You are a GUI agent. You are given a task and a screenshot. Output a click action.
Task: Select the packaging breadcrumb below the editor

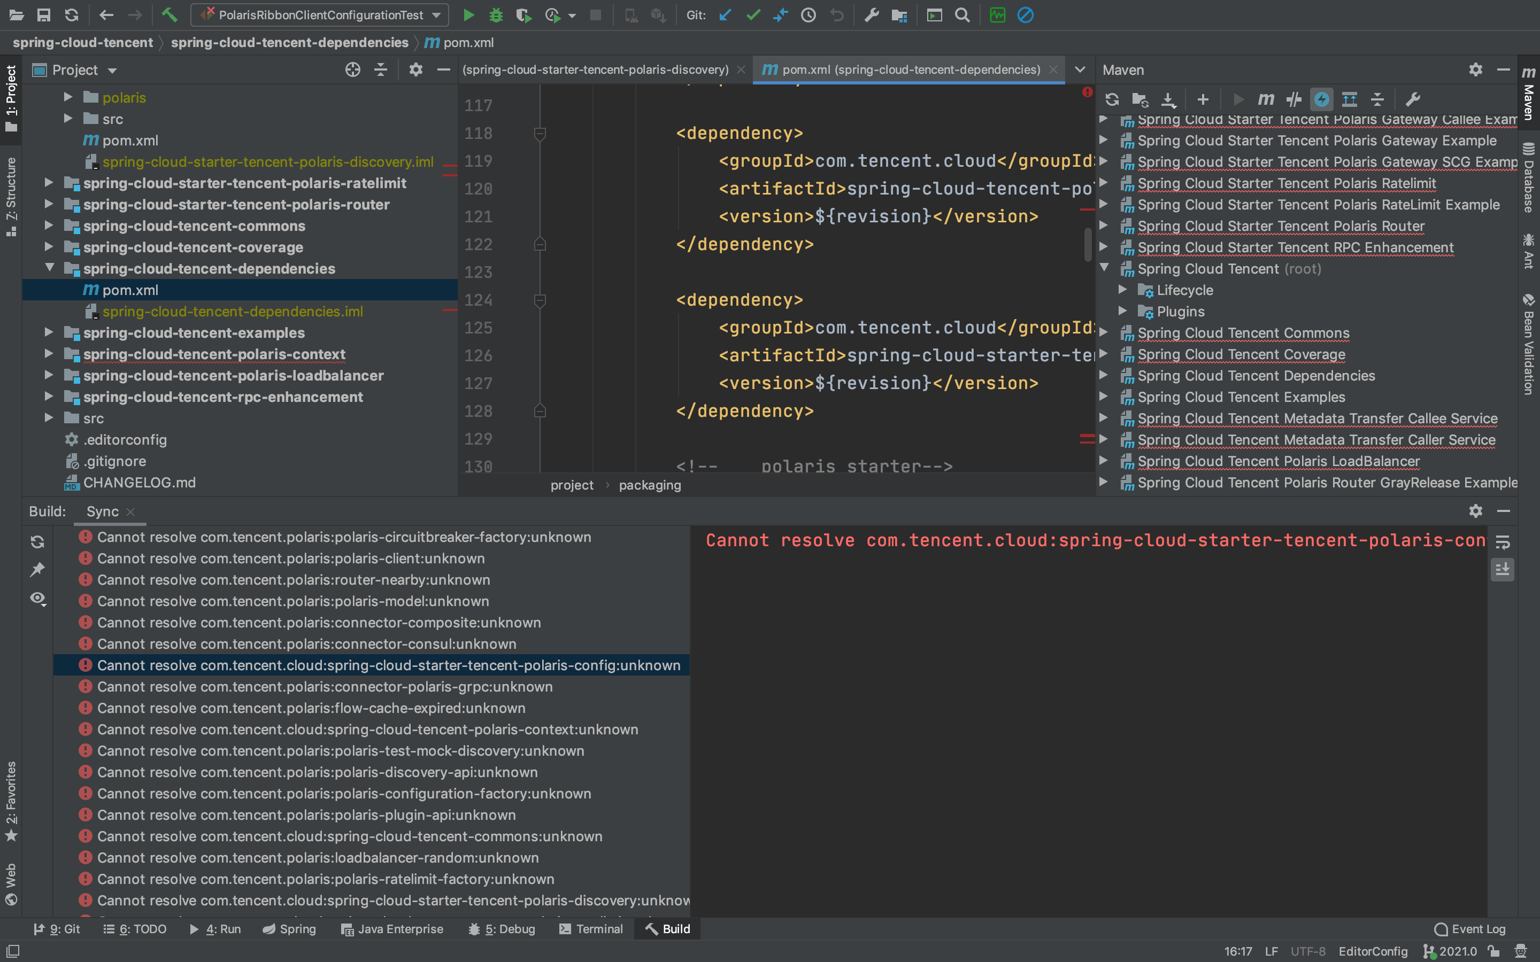pyautogui.click(x=650, y=485)
